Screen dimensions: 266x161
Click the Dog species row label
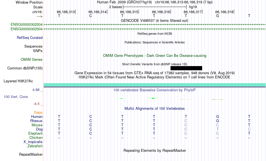click(39, 129)
